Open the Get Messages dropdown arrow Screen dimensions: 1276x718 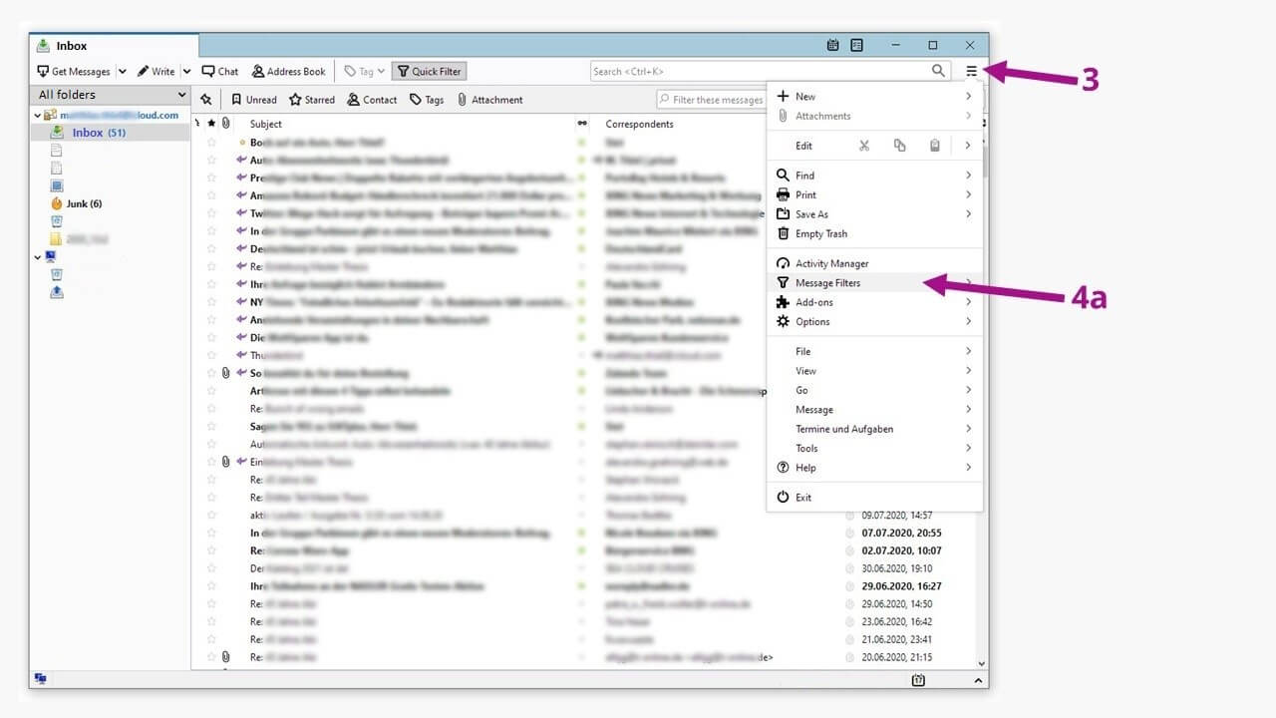(123, 71)
